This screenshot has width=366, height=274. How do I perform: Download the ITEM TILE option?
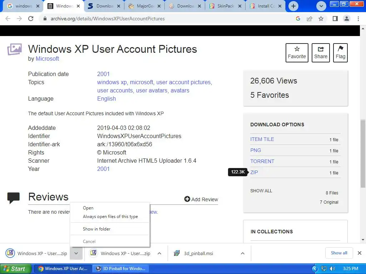click(262, 139)
